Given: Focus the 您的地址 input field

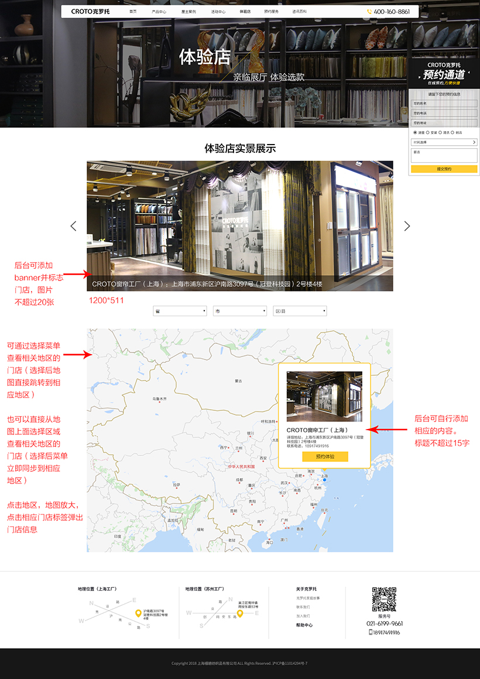Looking at the screenshot, I should point(444,122).
